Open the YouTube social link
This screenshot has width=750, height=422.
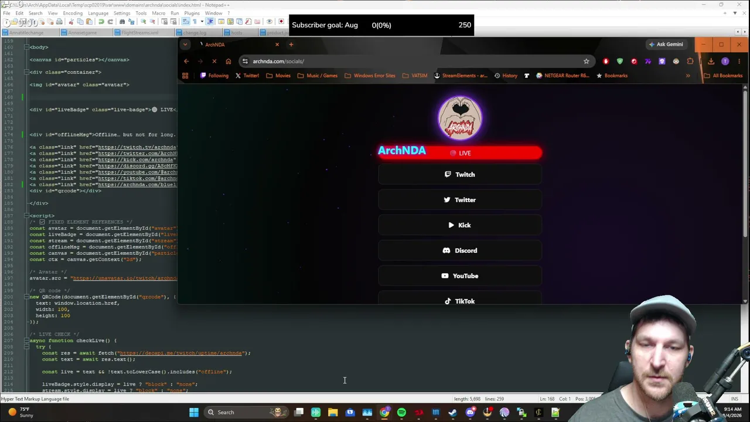point(460,275)
